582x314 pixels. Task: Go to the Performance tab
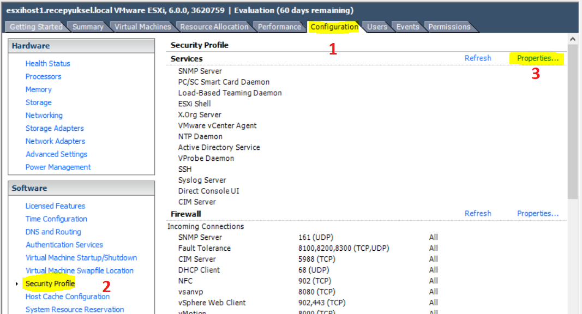click(279, 27)
